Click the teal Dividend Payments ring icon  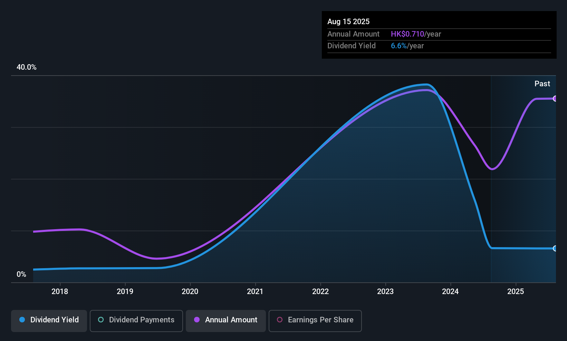[100, 320]
